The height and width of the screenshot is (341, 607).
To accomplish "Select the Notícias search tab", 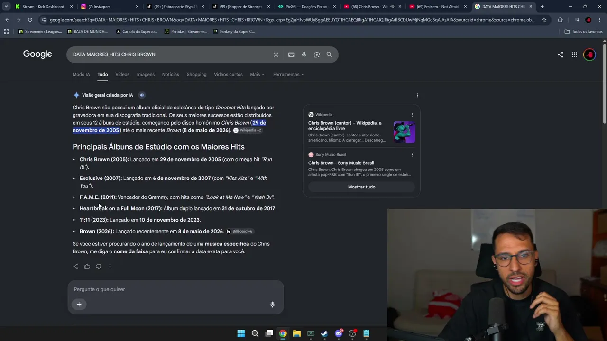I will click(171, 74).
